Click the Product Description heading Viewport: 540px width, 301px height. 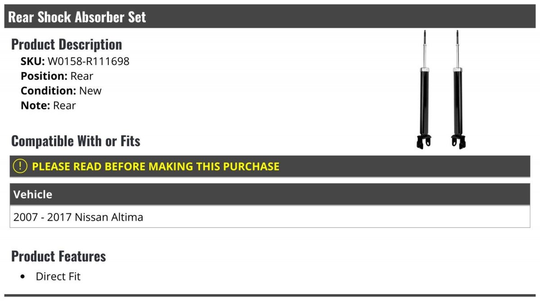coord(67,44)
